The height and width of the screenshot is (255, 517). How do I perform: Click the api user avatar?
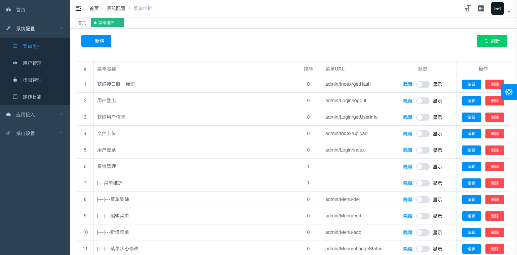coord(498,8)
